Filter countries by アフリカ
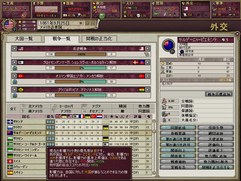Image resolution: width=241 pixels, height=181 pixels. click(66, 111)
